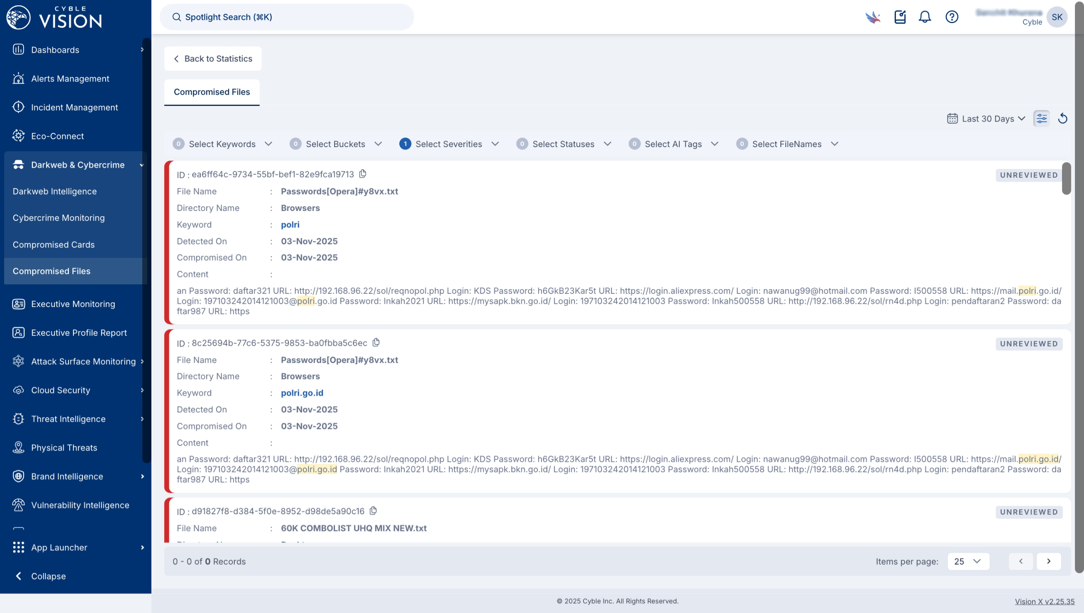Expand the App Launcher submenu arrow
The height and width of the screenshot is (613, 1084).
(142, 547)
